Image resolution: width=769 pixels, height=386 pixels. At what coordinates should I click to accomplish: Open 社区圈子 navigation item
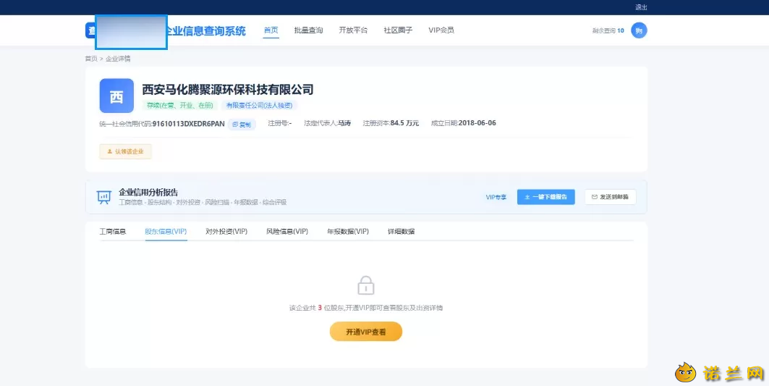[398, 30]
